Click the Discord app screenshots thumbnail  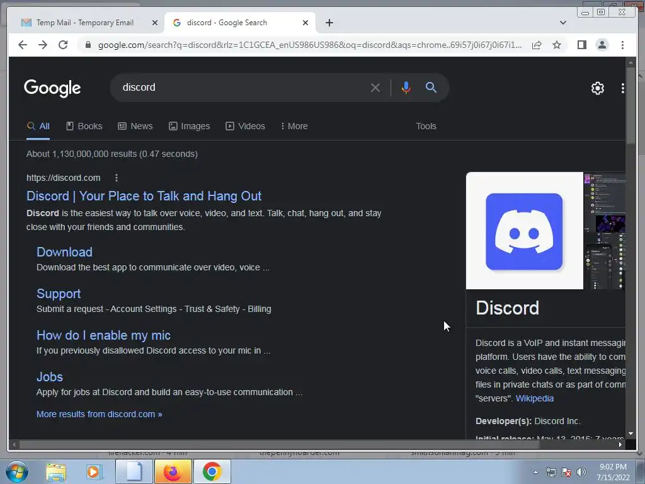605,231
